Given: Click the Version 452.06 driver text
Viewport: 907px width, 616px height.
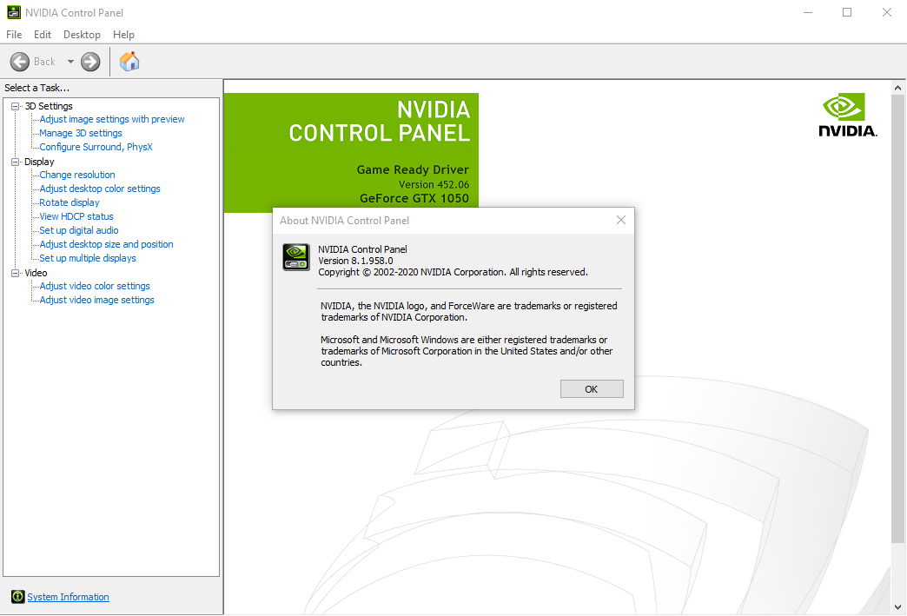Looking at the screenshot, I should click(434, 184).
